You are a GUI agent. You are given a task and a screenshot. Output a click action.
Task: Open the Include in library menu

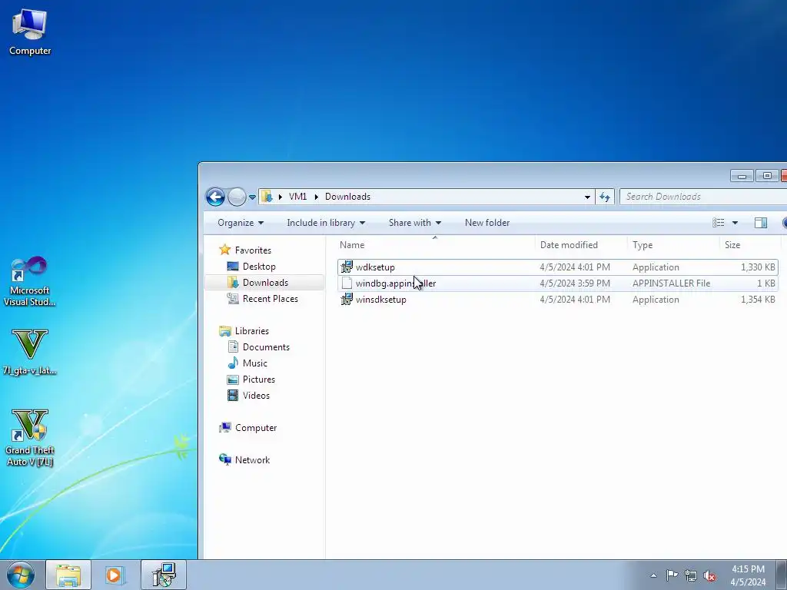point(326,223)
